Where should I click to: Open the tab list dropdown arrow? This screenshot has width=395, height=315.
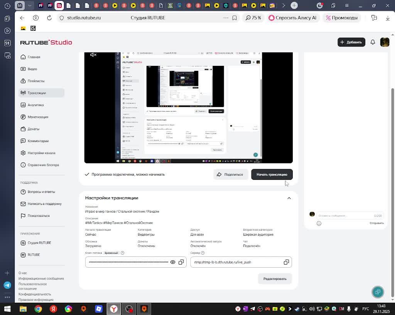[30, 5]
